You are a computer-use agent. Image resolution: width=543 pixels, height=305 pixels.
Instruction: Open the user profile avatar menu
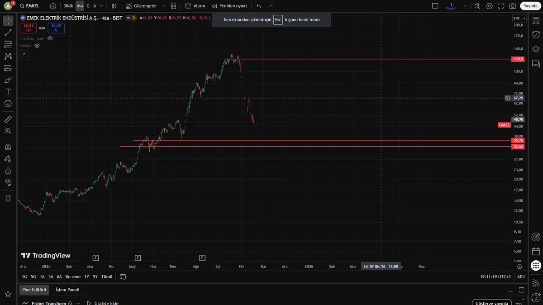click(x=8, y=6)
